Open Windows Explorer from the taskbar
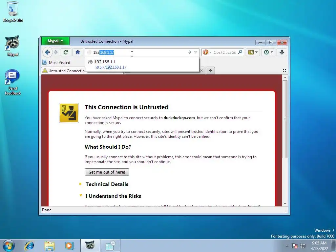The height and width of the screenshot is (252, 336). [x=49, y=245]
